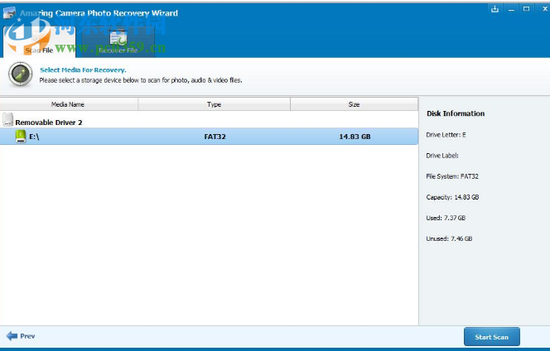Click the application logo icon in title bar

(9, 12)
